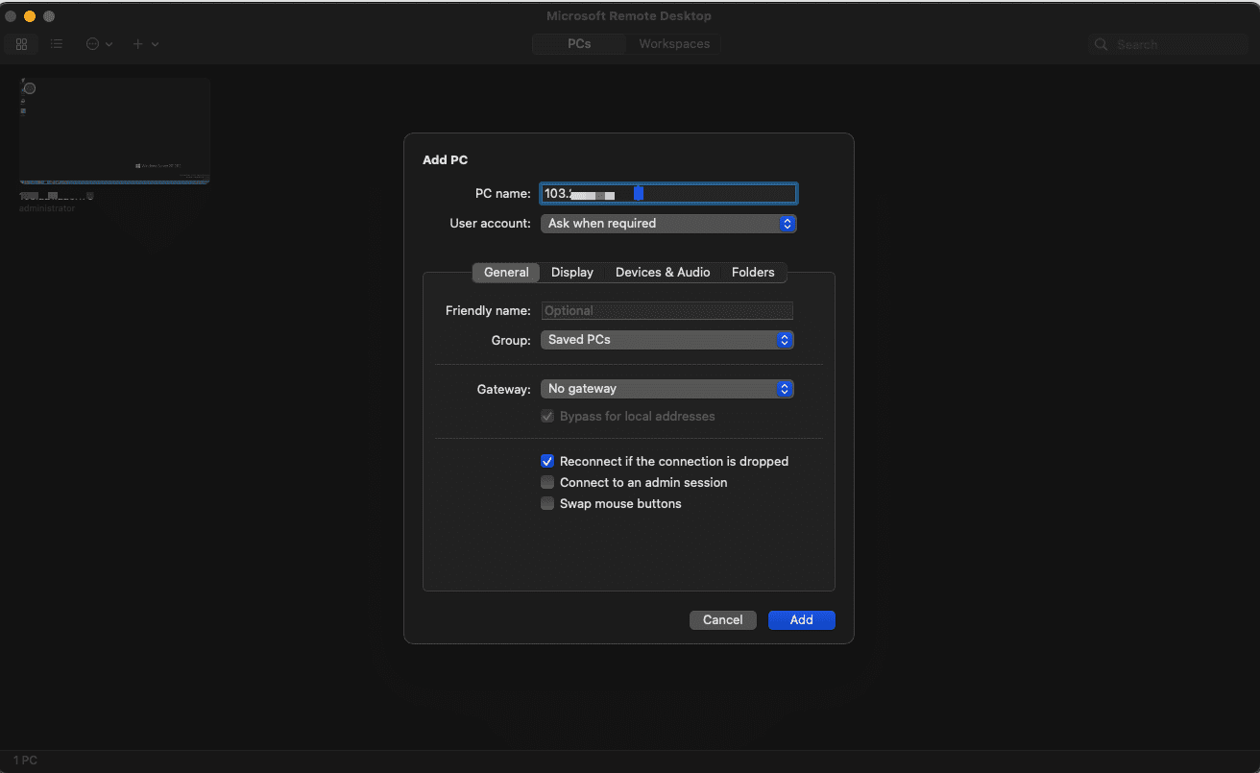Image resolution: width=1260 pixels, height=773 pixels.
Task: Open the Gateway dropdown
Action: [666, 389]
